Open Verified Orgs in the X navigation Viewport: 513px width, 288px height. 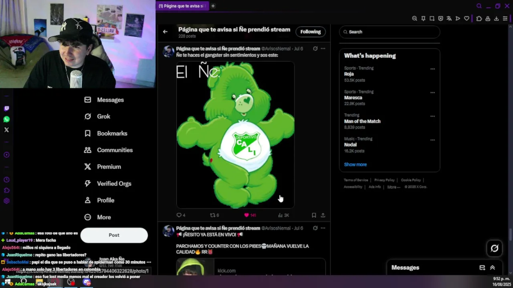[107, 184]
